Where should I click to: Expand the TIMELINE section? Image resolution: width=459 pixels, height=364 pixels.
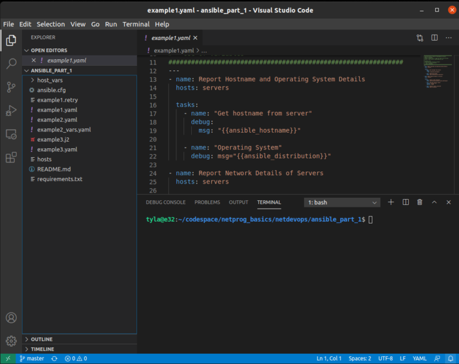pyautogui.click(x=42, y=349)
